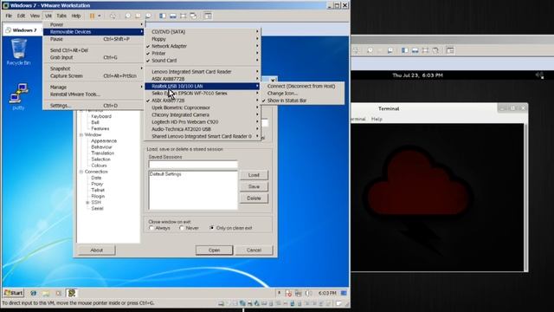The image size is (554, 312).
Task: Expand the SSH tree node in PuTTY
Action: (x=87, y=202)
